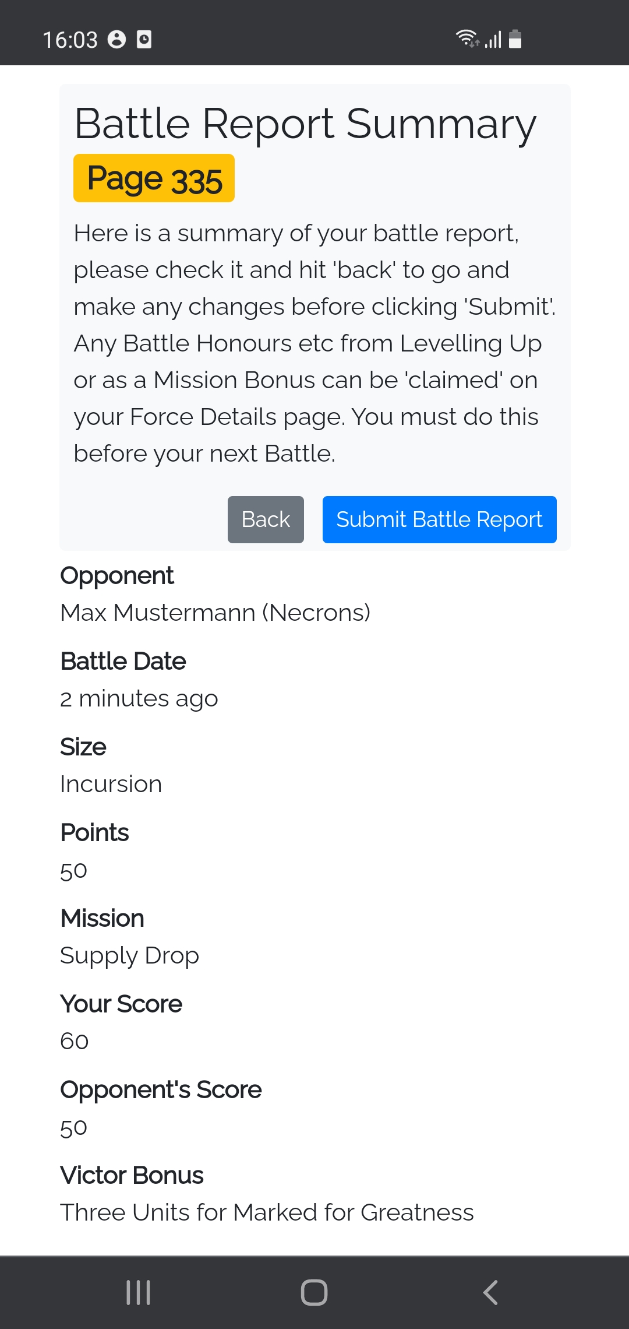Tap the Battle Report Summary heading

[x=305, y=124]
